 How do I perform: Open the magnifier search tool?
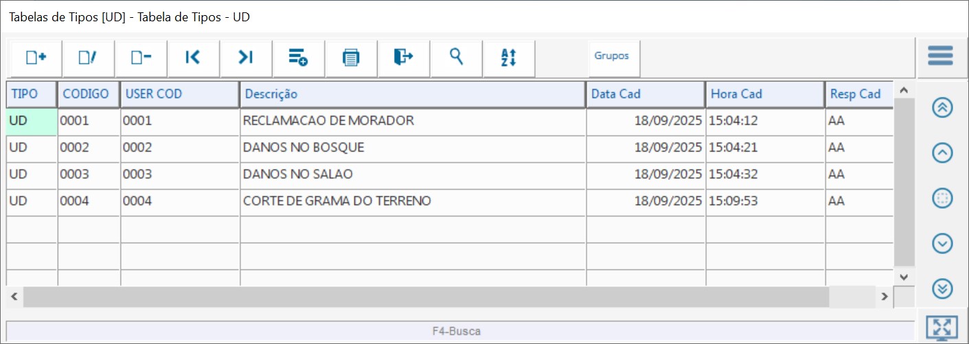(x=456, y=58)
